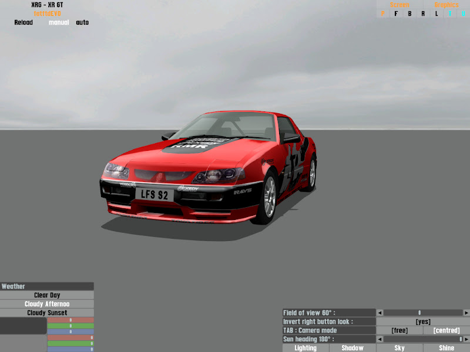This screenshot has height=352, width=470.
Task: Open the Screen options tab
Action: pos(399,5)
